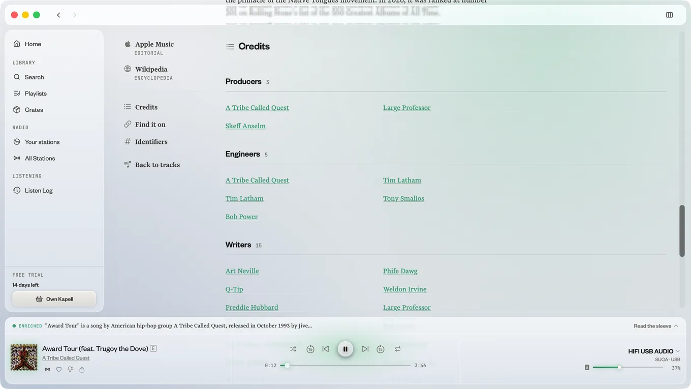This screenshot has height=389, width=691.
Task: Skip back 15 seconds
Action: tap(310, 349)
